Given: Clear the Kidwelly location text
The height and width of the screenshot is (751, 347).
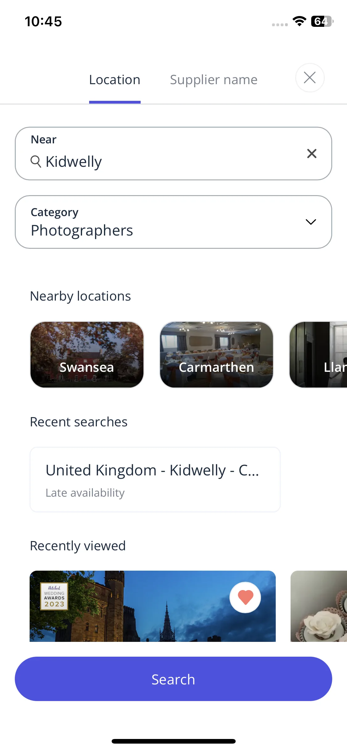Looking at the screenshot, I should click(x=312, y=154).
